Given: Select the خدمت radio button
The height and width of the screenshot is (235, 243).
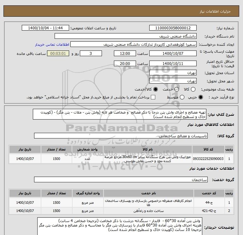Looking at the screenshot, I should (177, 89).
